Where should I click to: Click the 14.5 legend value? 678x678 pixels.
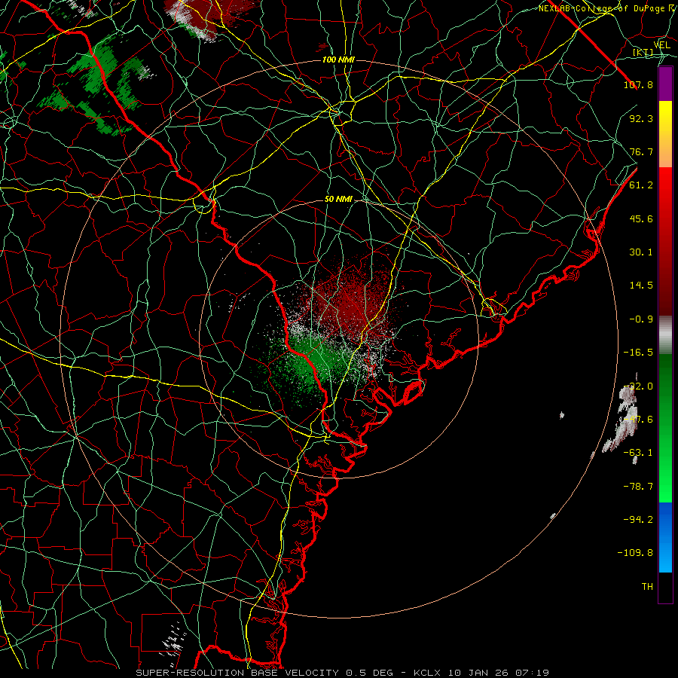[x=641, y=286]
